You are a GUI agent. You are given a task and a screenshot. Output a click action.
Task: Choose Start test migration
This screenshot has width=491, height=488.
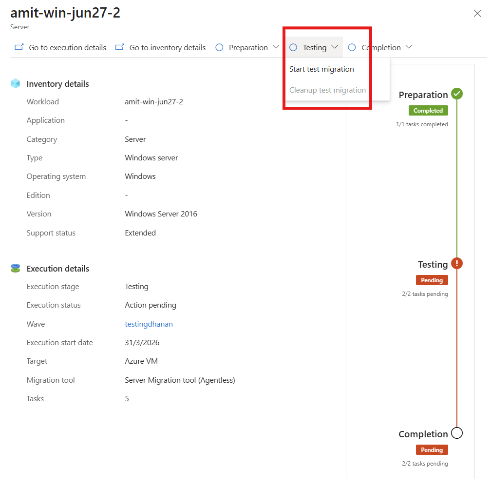point(321,69)
